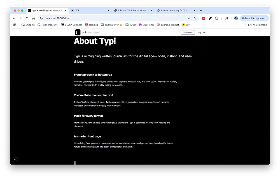Screen dimensions: 280x178
Task: Open the Techbloc bookmark
Action: (x=91, y=25)
